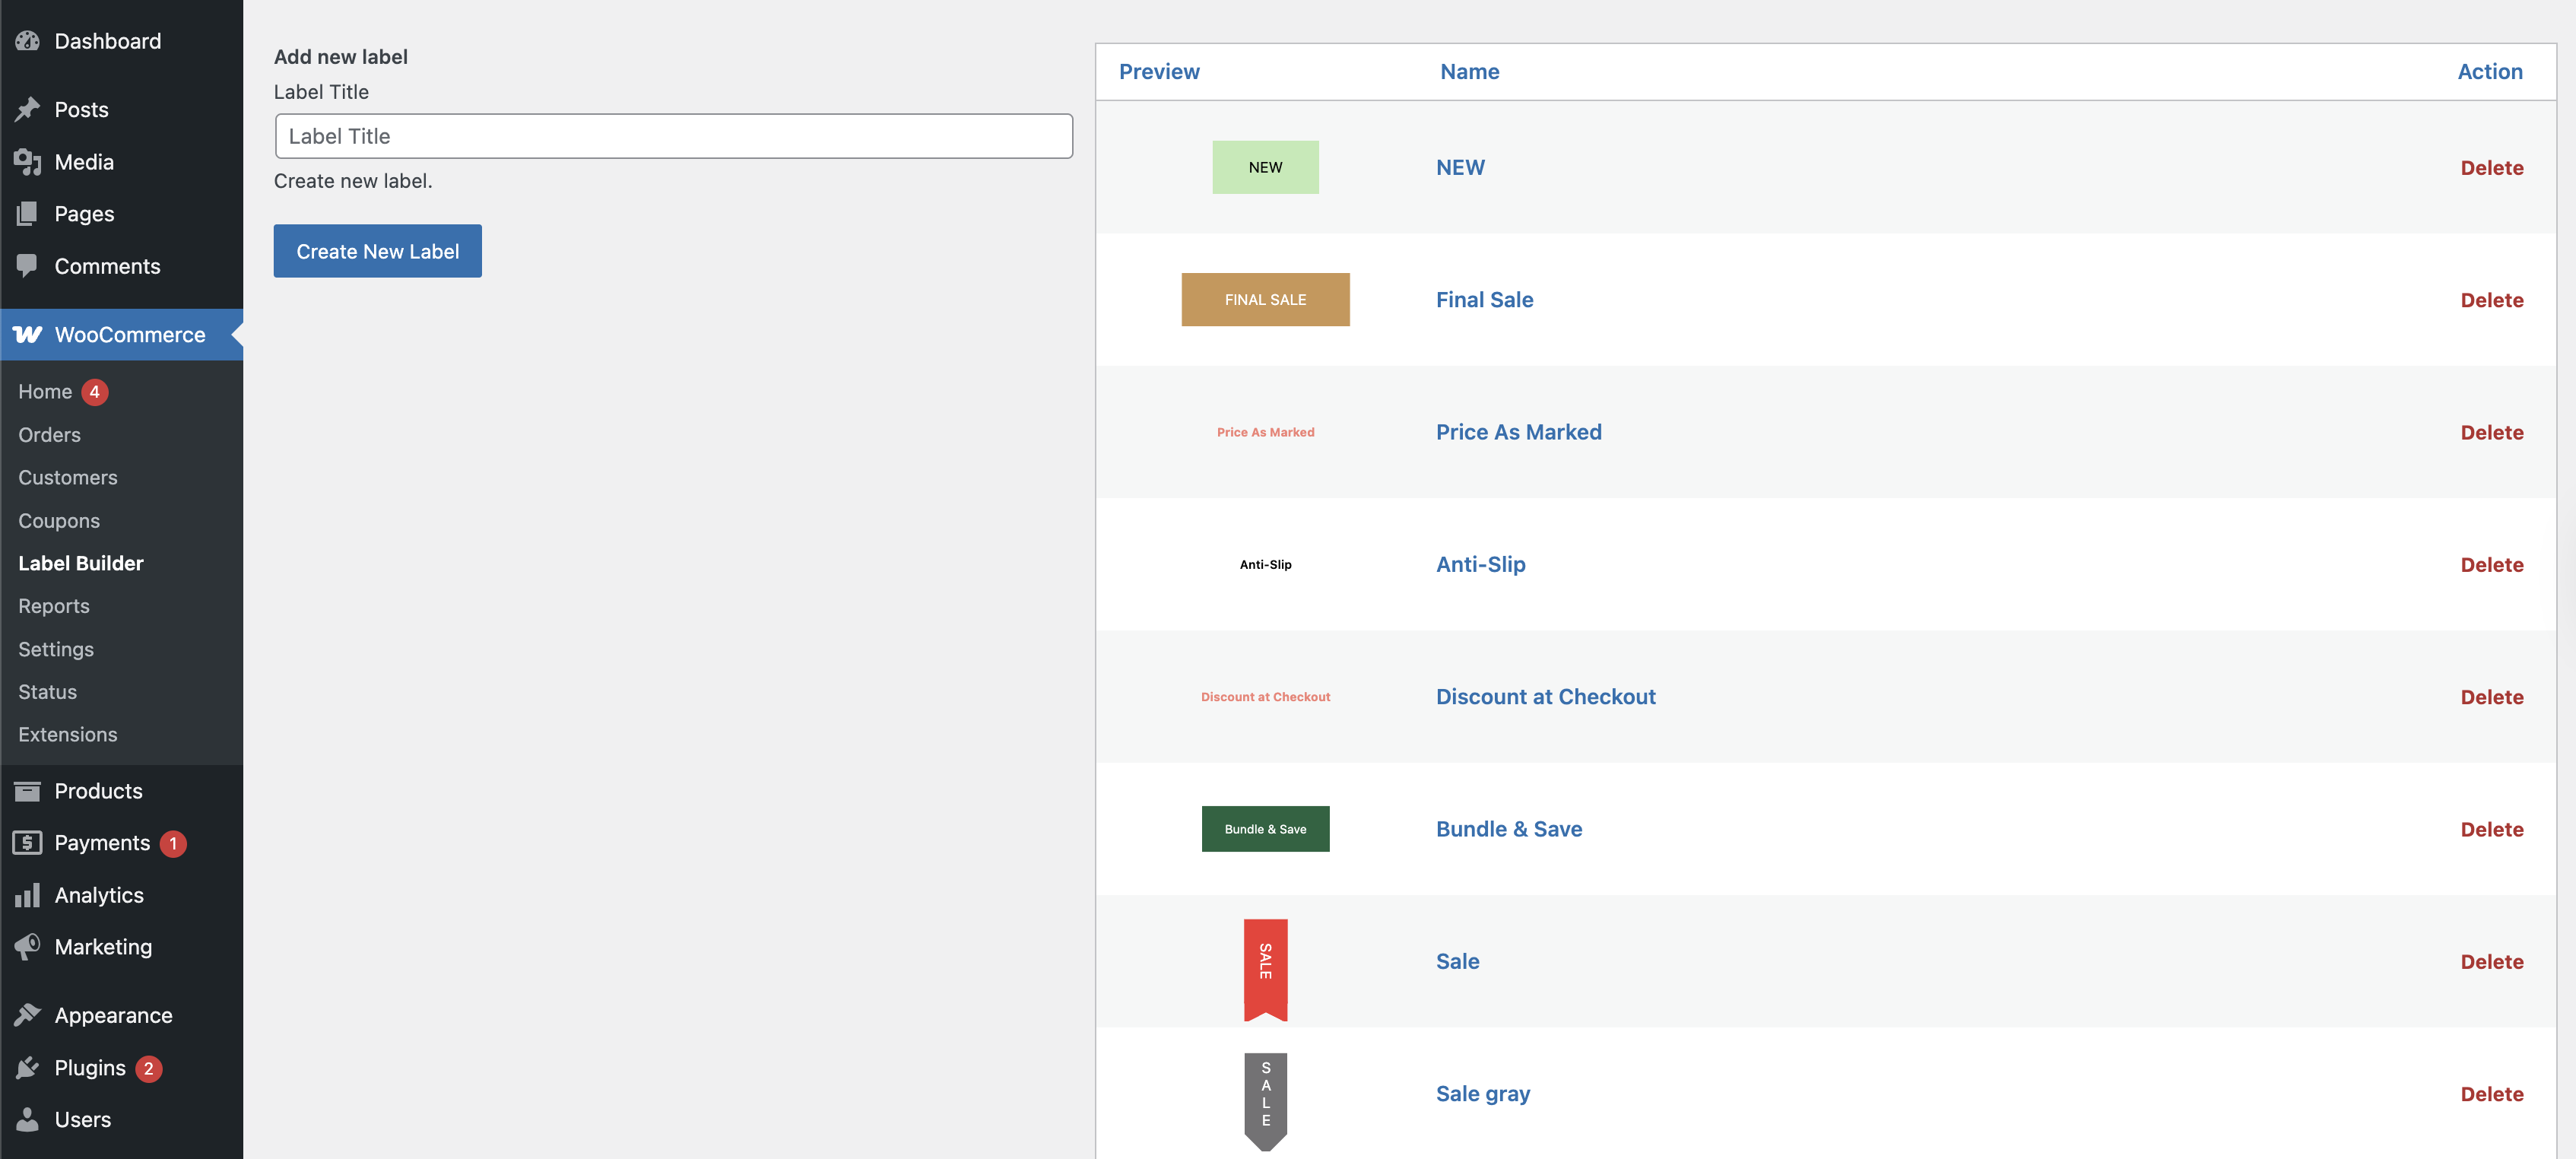Viewport: 2576px width, 1159px height.
Task: Open the Coupons submenu item
Action: point(59,521)
